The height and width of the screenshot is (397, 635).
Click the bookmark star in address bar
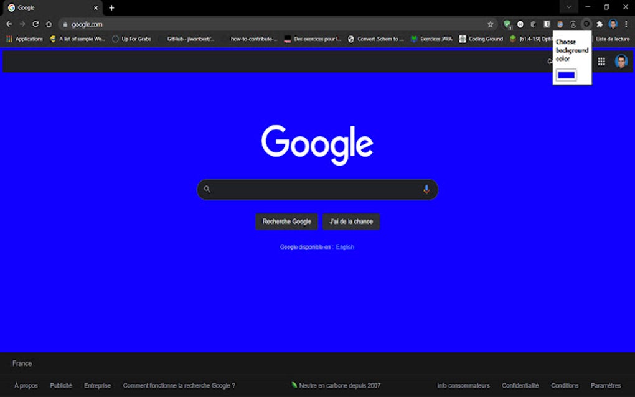pos(491,24)
